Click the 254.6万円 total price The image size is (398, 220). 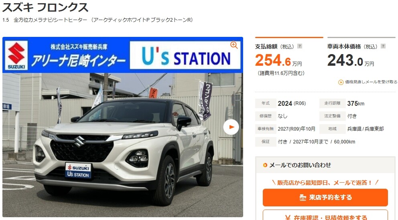pos(278,61)
